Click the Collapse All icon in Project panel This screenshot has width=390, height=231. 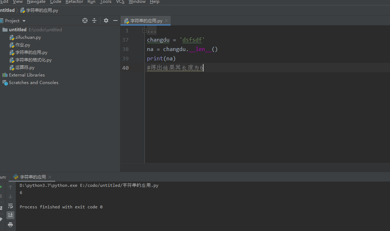pos(94,20)
